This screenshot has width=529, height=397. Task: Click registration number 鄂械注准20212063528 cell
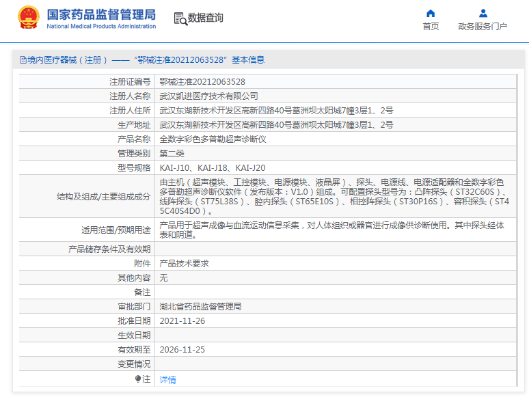pos(202,81)
